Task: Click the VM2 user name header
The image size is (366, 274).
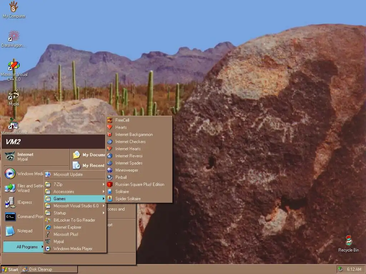Action: point(13,142)
